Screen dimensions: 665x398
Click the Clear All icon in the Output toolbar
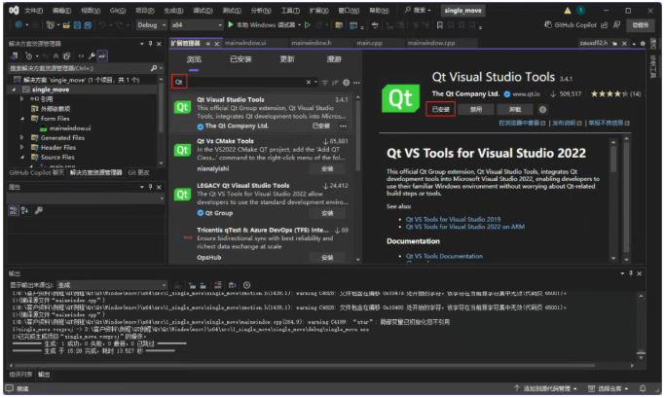point(217,285)
